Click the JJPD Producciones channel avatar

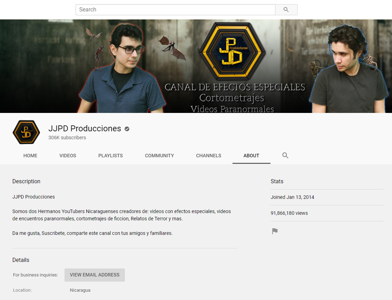tap(26, 132)
